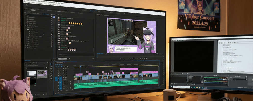The width and height of the screenshot is (253, 101).
Task: Expand the second-to-last fx row in the tree
Action: coord(26,46)
